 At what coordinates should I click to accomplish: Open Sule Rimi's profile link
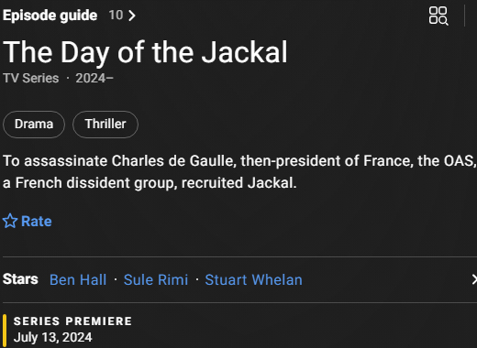[156, 279]
